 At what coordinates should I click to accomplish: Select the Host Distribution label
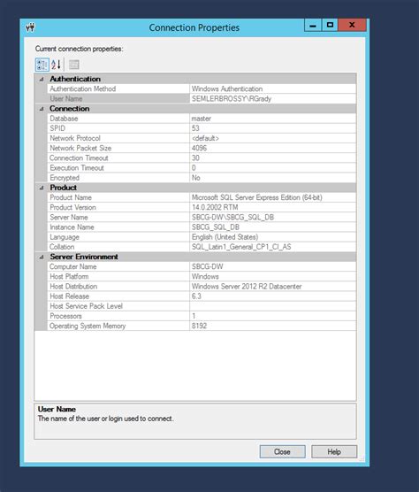click(73, 287)
